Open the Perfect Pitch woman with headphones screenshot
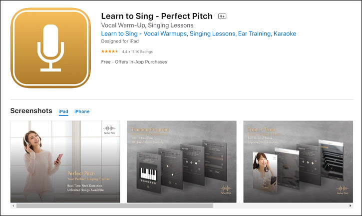 click(65, 161)
